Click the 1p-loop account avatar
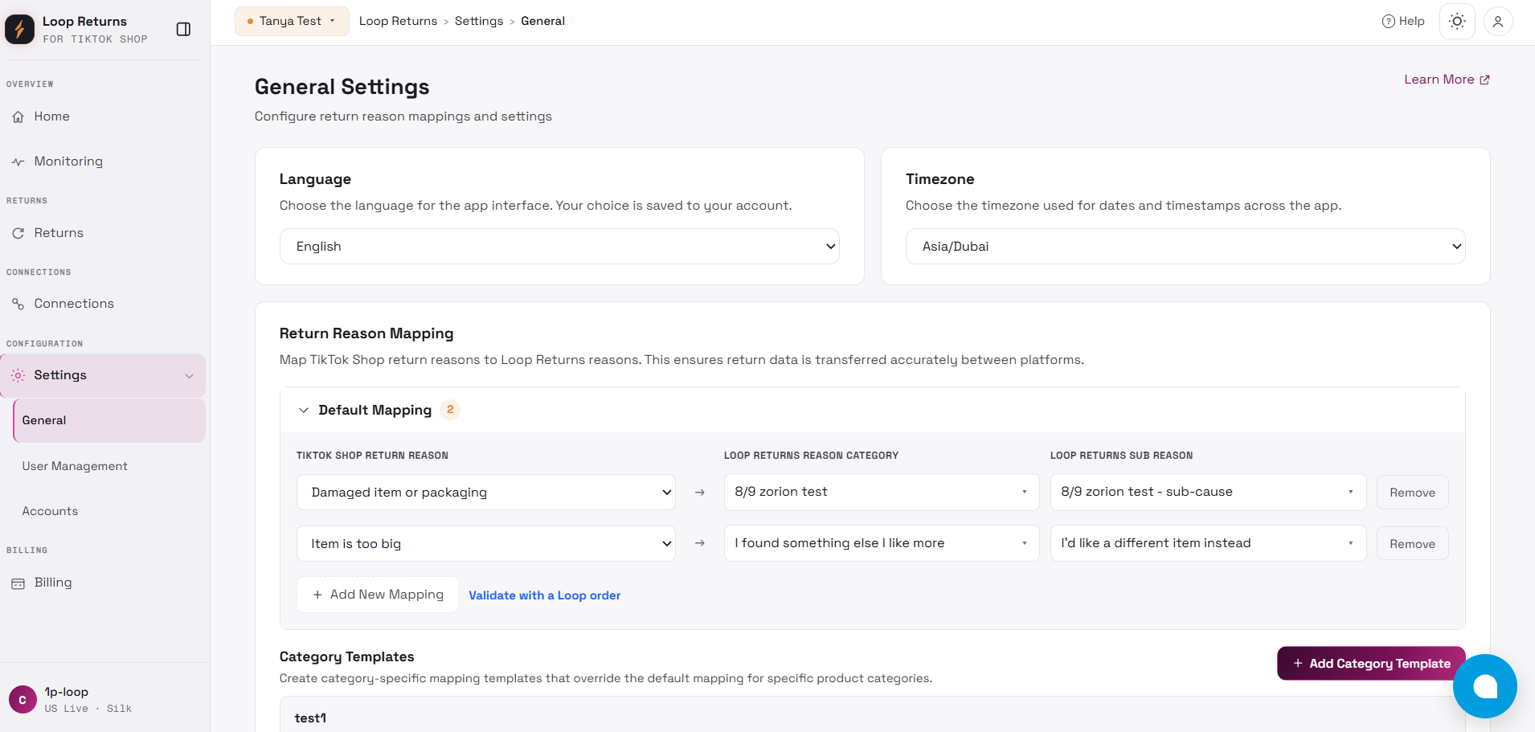Screen dimensions: 1535x732 (23, 699)
